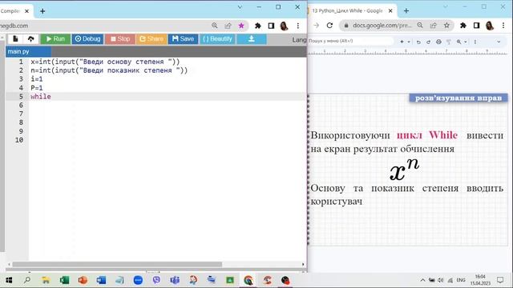Screen dimensions: 513x288
Task: Click the zoom magnifier in Slides toolbar
Action: coord(459,42)
